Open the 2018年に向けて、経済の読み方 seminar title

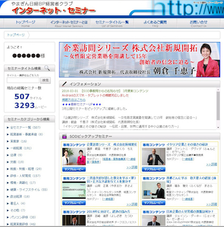point(109,212)
